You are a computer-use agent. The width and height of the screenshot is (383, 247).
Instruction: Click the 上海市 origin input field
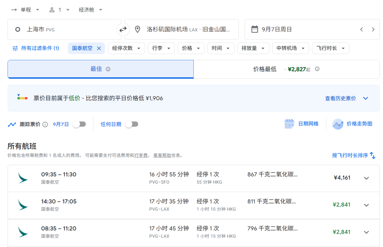pyautogui.click(x=64, y=29)
